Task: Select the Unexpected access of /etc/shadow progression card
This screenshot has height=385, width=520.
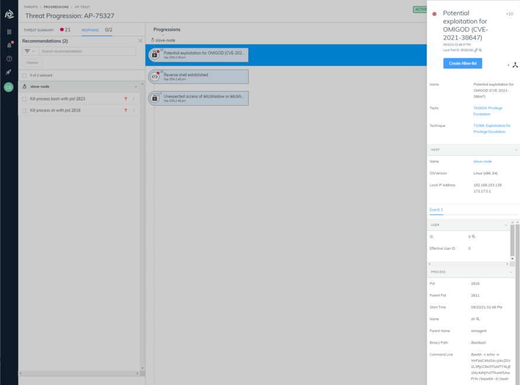Action: tap(199, 98)
